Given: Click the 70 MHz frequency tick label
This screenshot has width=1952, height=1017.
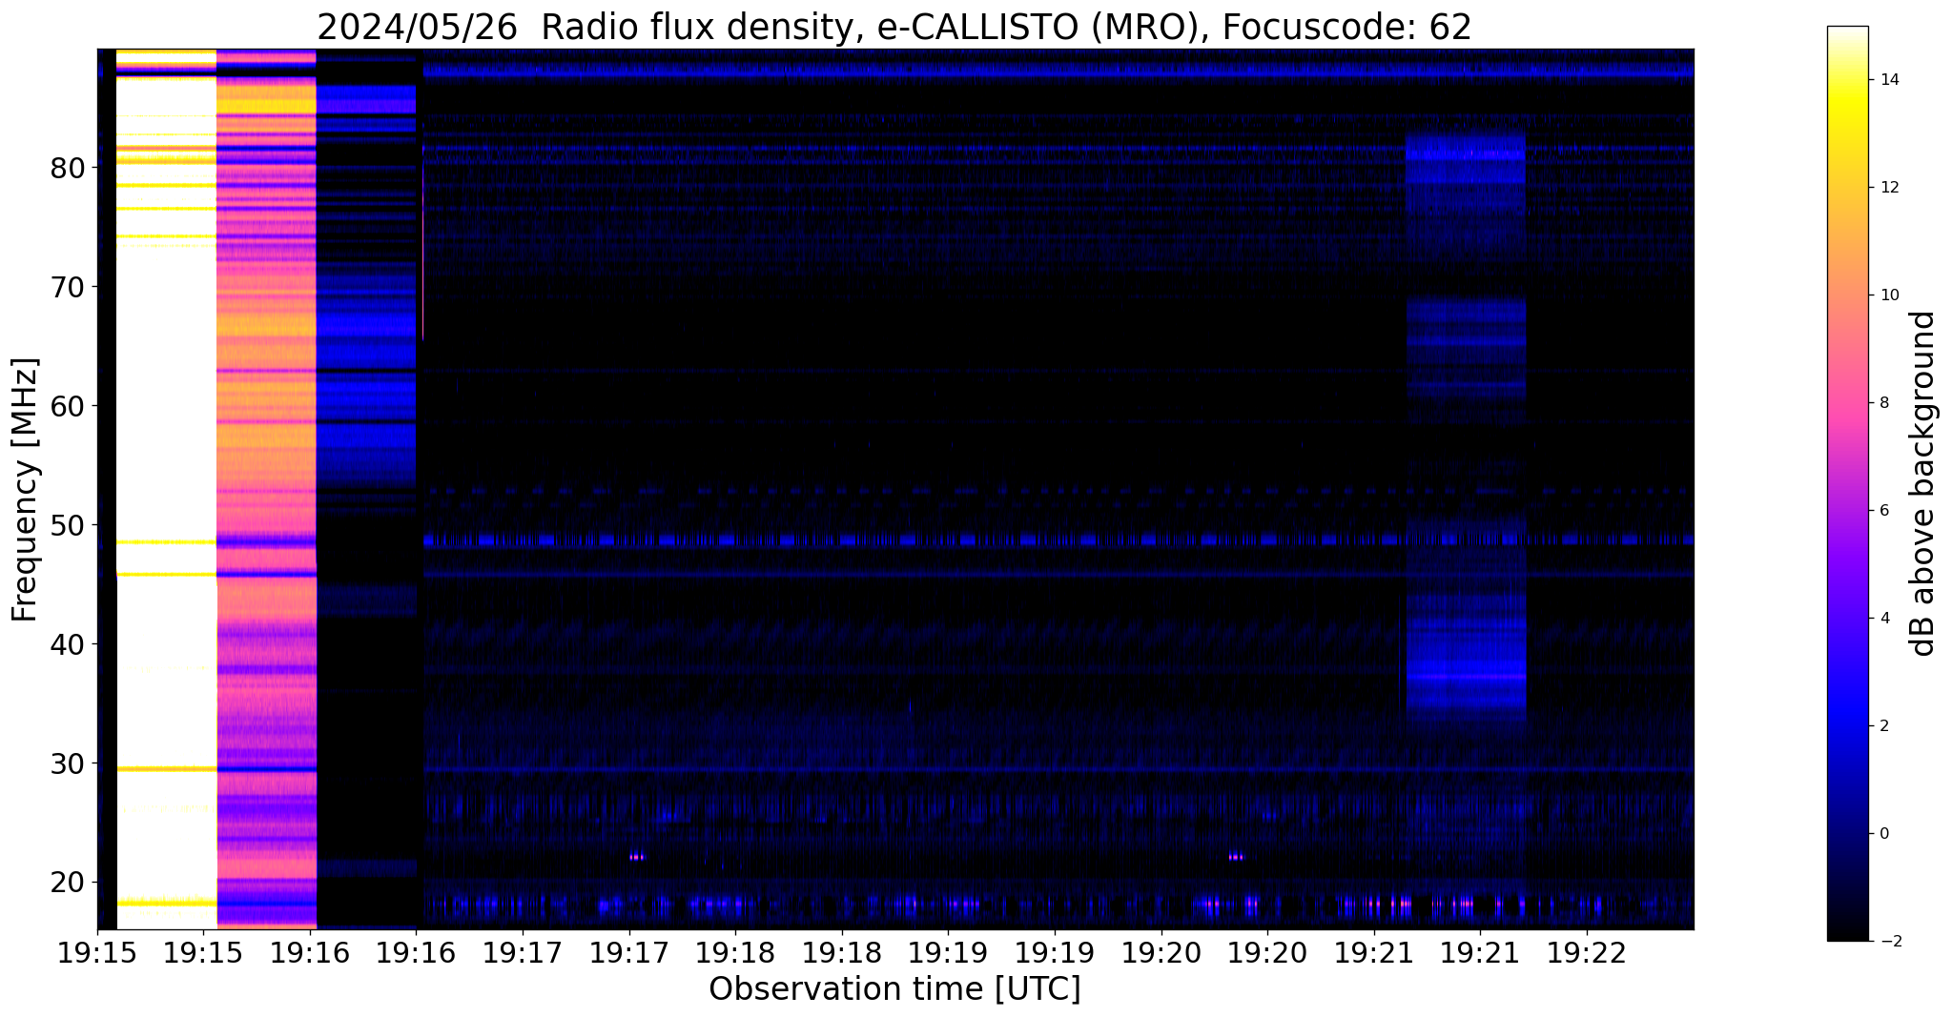Looking at the screenshot, I should [68, 287].
